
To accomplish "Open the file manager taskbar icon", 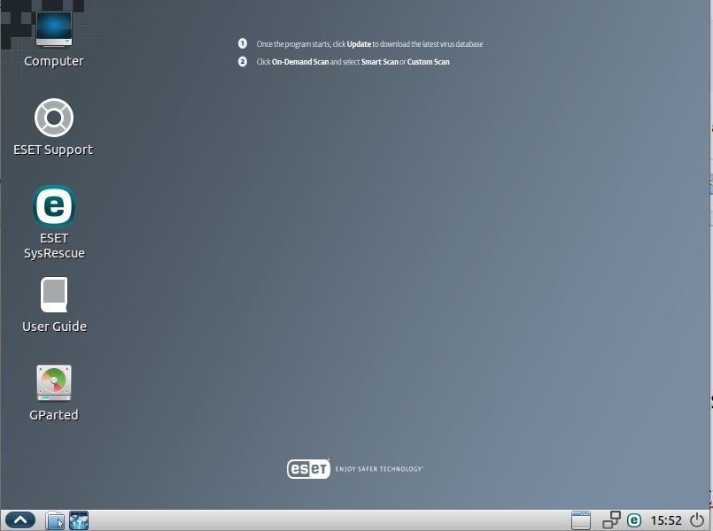I will [55, 520].
